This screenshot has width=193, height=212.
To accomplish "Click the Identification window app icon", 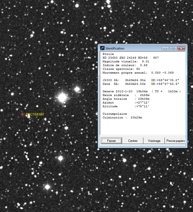I will click(x=102, y=48).
